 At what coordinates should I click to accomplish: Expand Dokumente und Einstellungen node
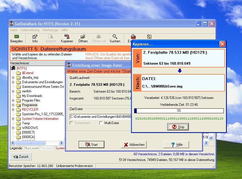click(13, 82)
